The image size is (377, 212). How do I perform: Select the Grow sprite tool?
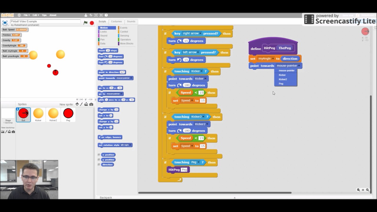click(96, 15)
